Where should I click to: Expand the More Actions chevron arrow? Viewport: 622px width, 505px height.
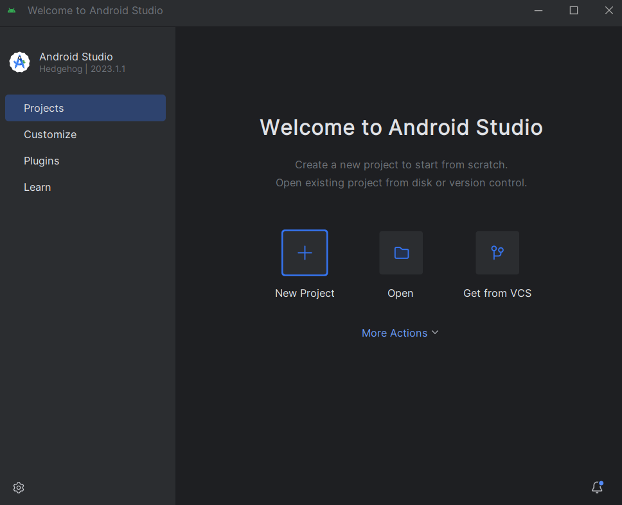(x=435, y=332)
